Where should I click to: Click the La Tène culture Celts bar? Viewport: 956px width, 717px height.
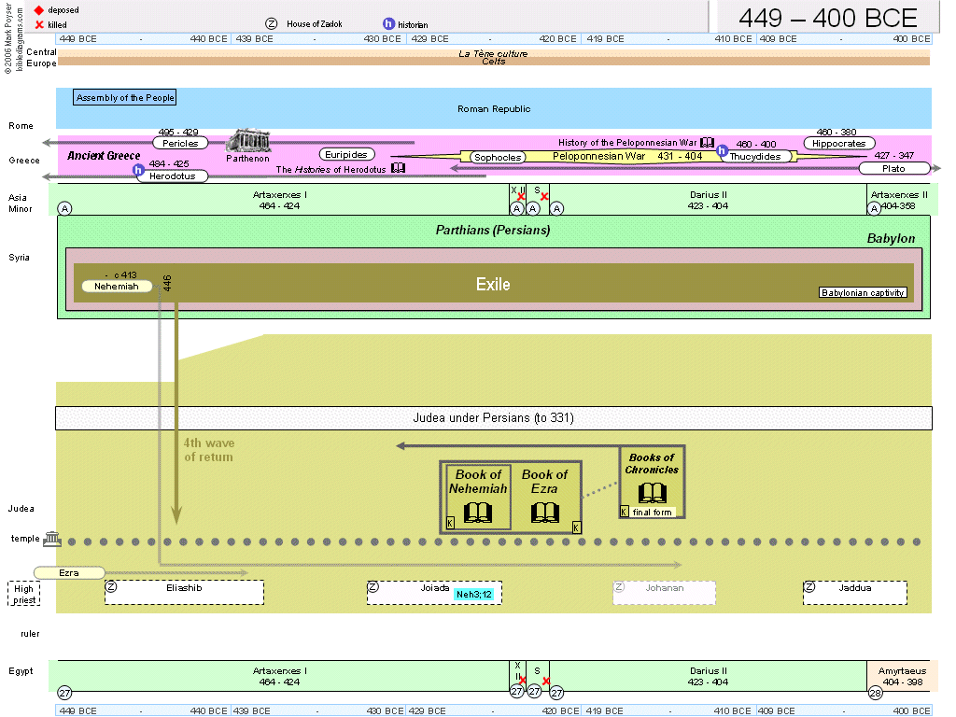[x=493, y=58]
